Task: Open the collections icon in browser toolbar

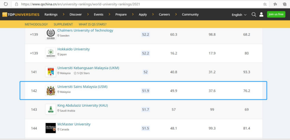Action: coord(285,4)
